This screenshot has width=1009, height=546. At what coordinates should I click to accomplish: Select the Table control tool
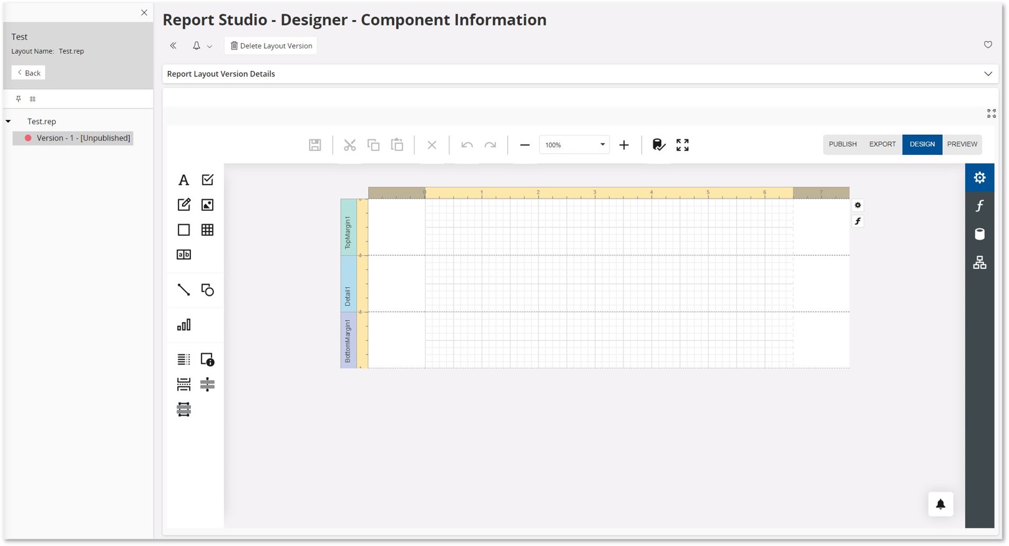(208, 230)
